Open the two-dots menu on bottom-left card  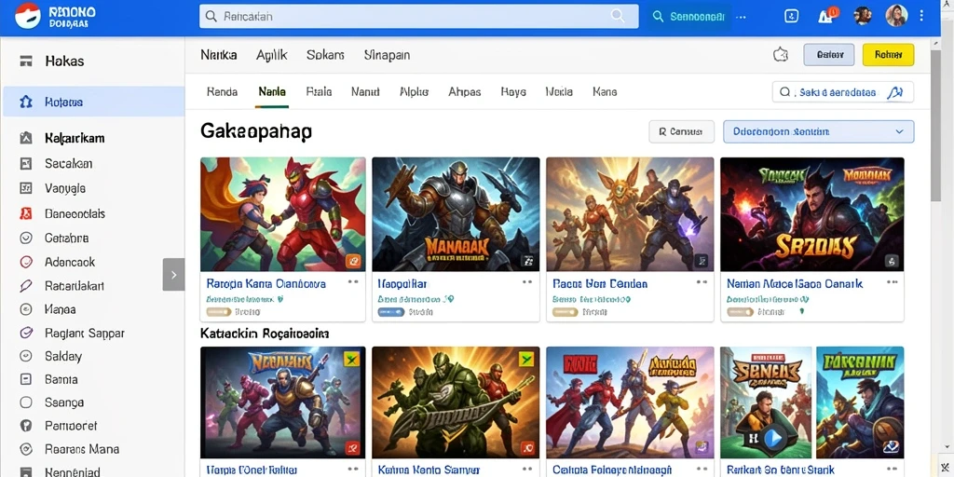pyautogui.click(x=353, y=470)
